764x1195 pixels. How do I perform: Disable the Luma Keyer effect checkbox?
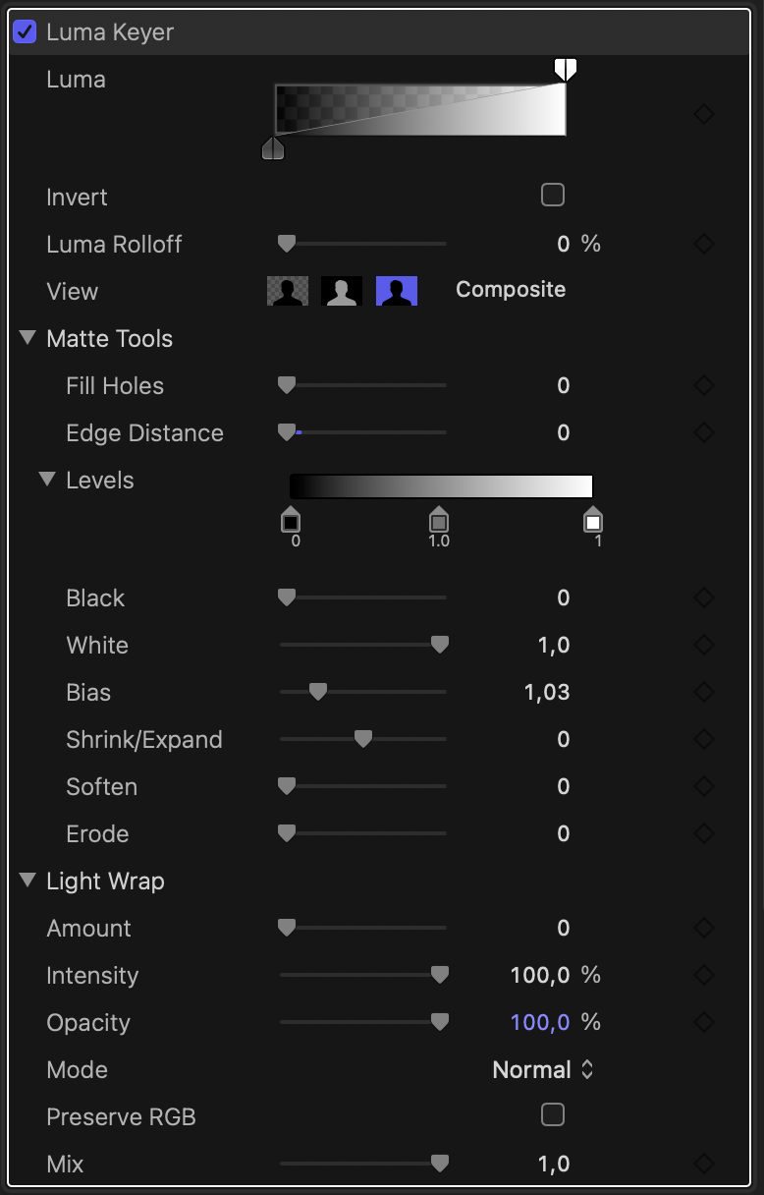click(x=25, y=31)
